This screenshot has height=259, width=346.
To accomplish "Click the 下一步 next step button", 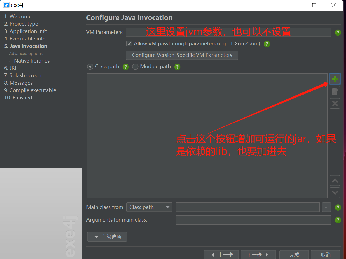I will click(258, 255).
